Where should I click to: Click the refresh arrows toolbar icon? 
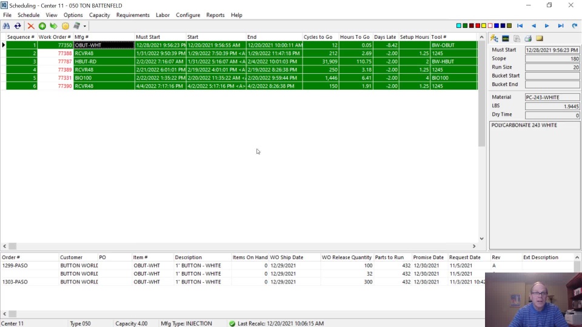click(x=18, y=26)
